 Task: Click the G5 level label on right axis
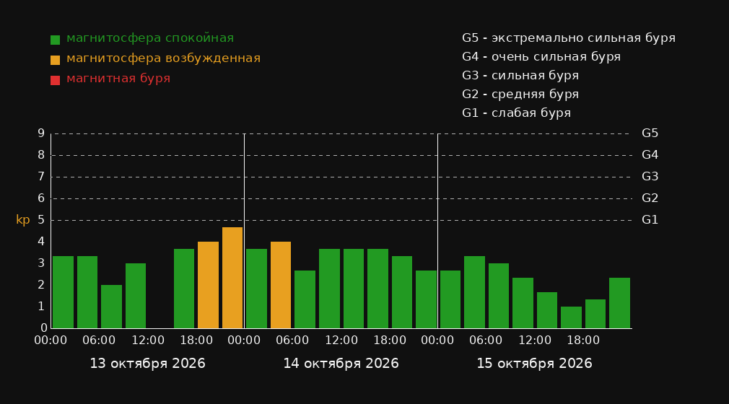650,133
